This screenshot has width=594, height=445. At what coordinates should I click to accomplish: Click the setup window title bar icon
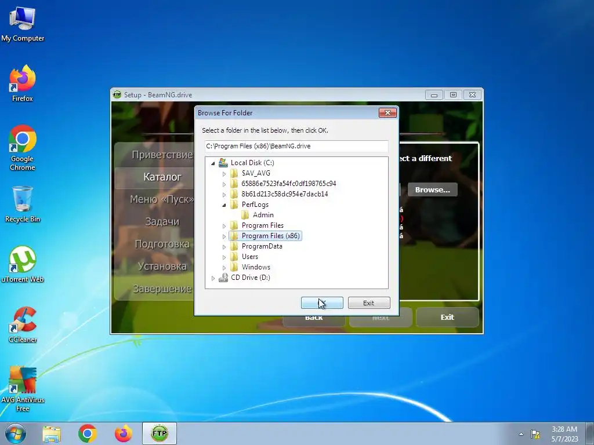(x=117, y=94)
